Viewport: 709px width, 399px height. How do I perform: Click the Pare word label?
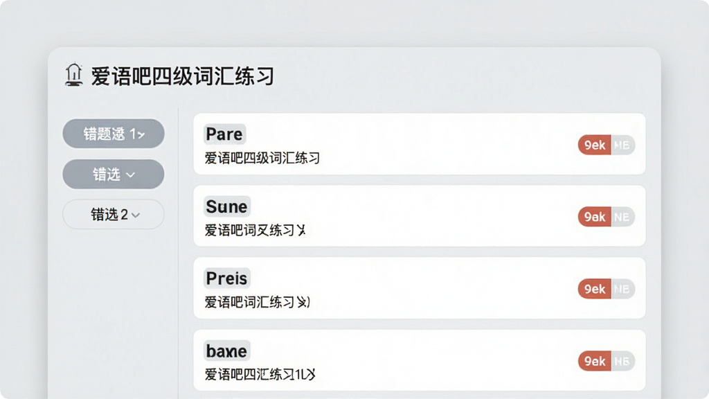click(224, 134)
